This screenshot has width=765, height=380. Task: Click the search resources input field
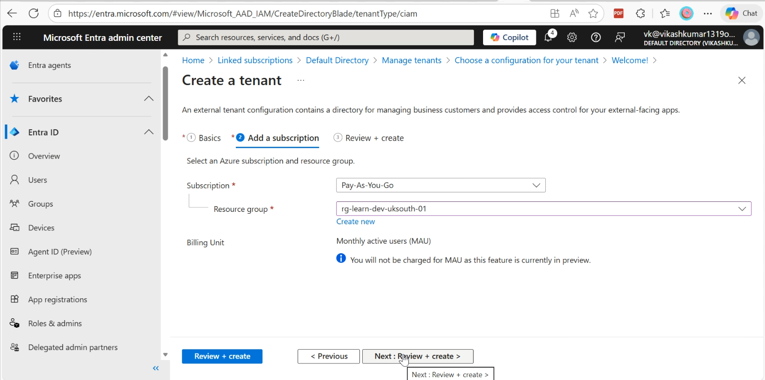click(x=326, y=38)
